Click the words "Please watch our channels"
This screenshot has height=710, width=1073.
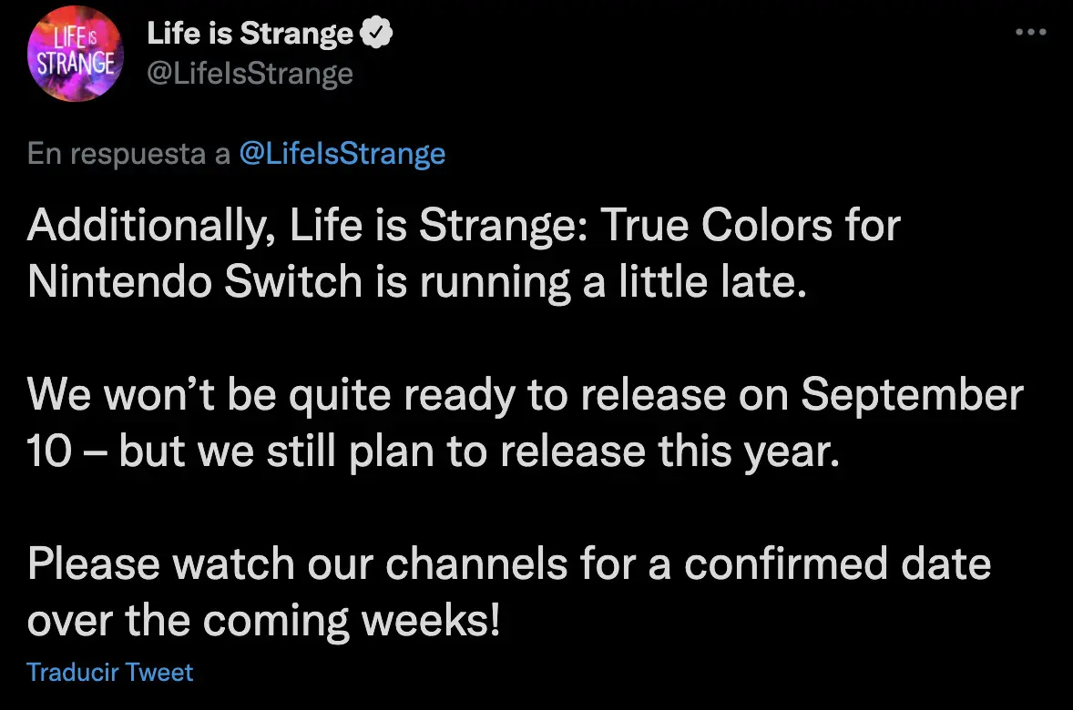click(x=297, y=564)
